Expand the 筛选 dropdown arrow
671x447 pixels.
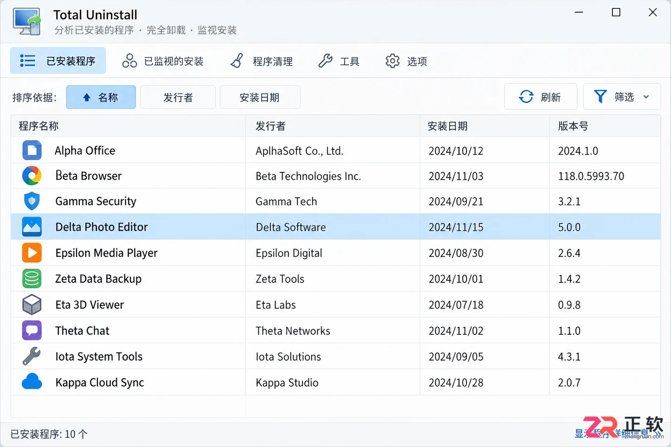tap(646, 97)
